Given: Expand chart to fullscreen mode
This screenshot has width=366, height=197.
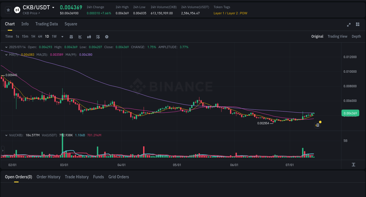Looking at the screenshot, I should [x=348, y=25].
